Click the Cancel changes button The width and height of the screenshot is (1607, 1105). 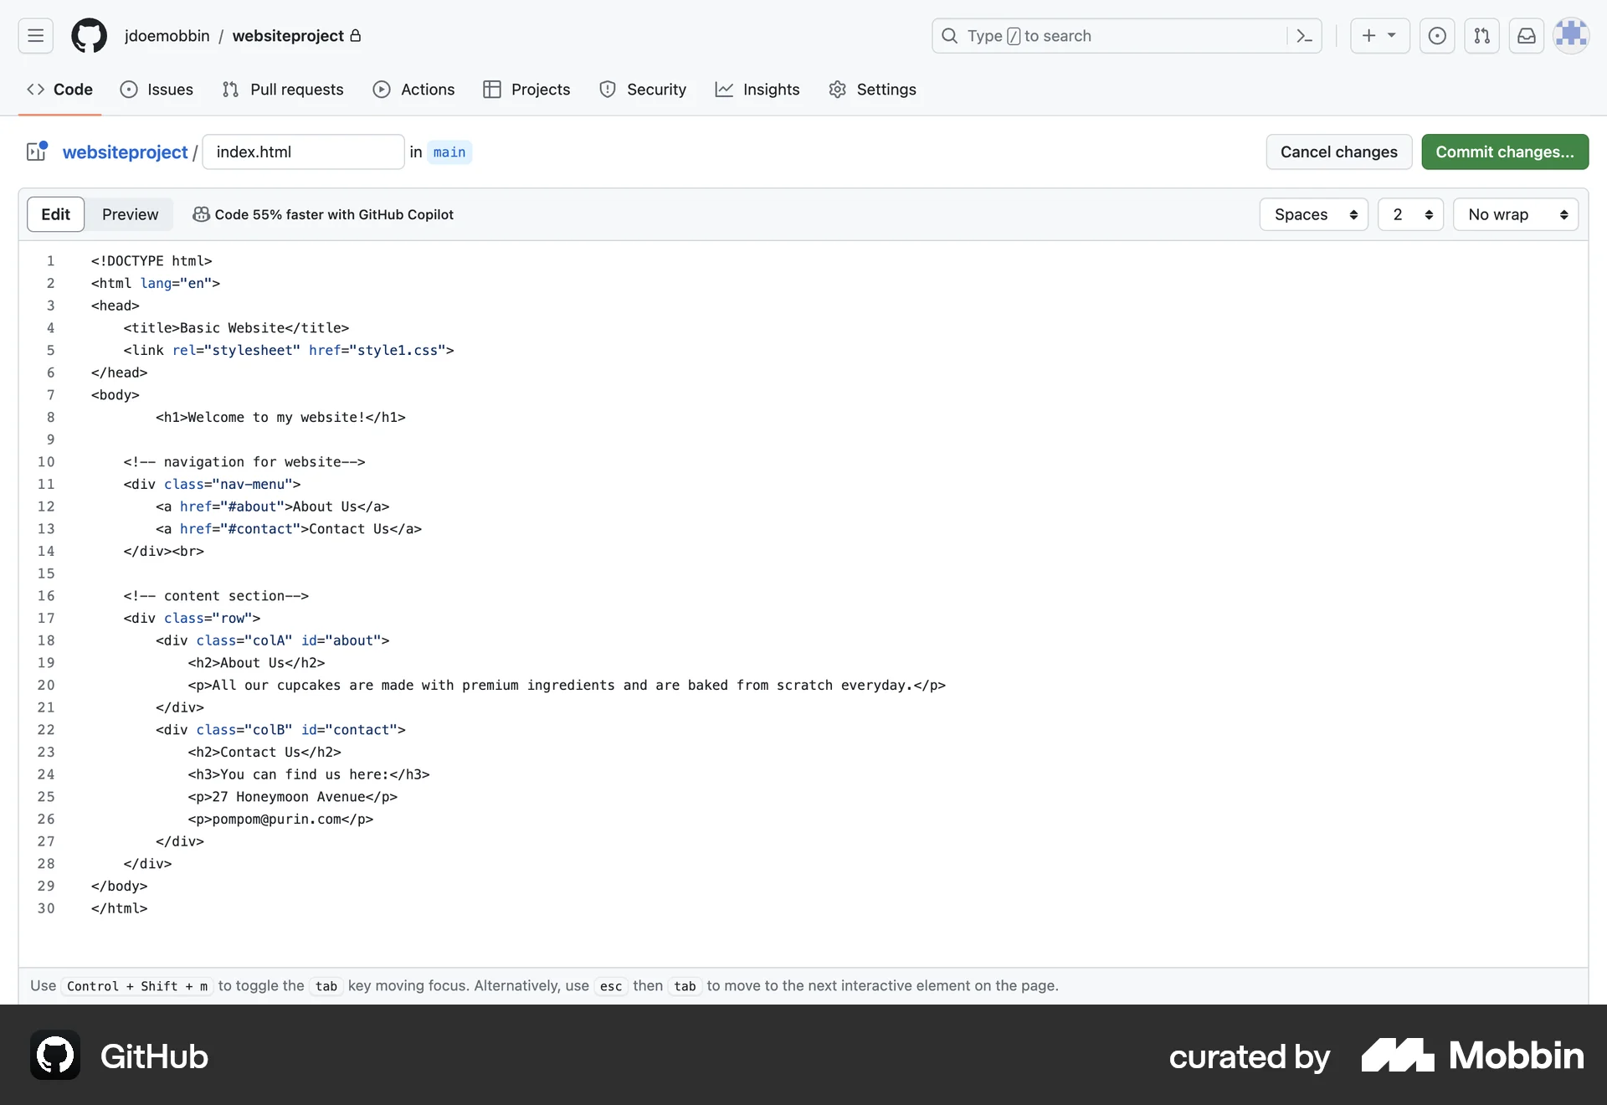1339,152
